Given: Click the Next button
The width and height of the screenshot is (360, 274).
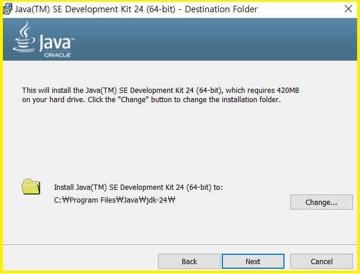Looking at the screenshot, I should [x=253, y=261].
